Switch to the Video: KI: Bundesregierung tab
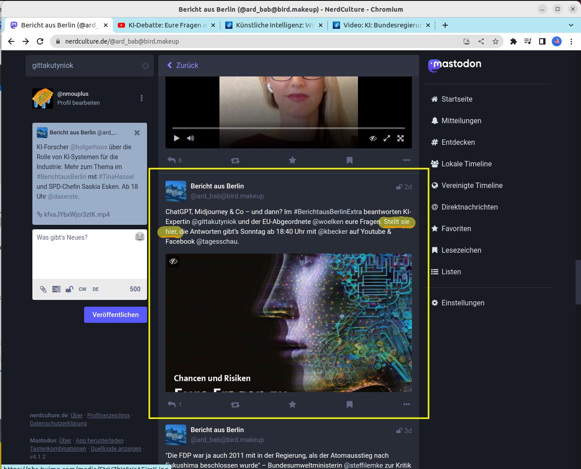Screen dimensions: 581x469 coord(382,25)
